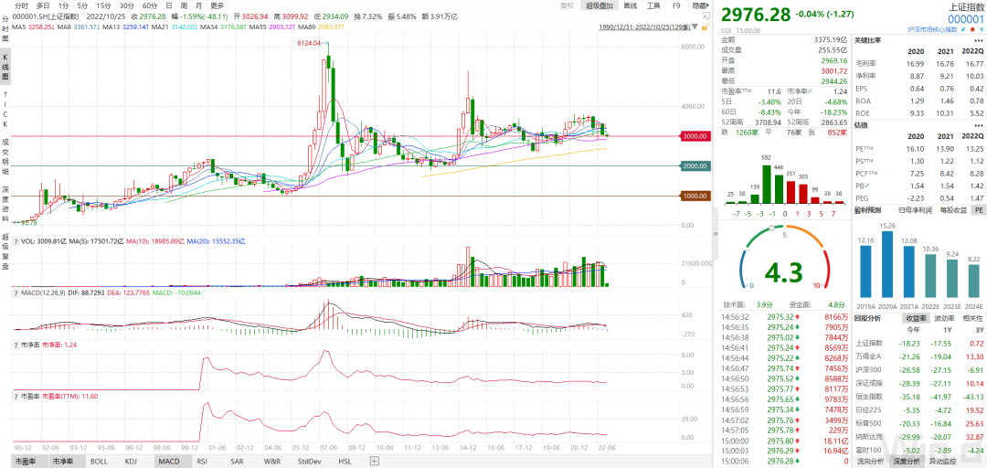The height and width of the screenshot is (468, 987).
Task: Click the 2000.00 price line label
Action: (x=696, y=166)
